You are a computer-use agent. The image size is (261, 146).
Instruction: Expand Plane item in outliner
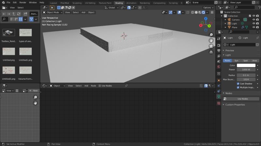tap(225, 27)
